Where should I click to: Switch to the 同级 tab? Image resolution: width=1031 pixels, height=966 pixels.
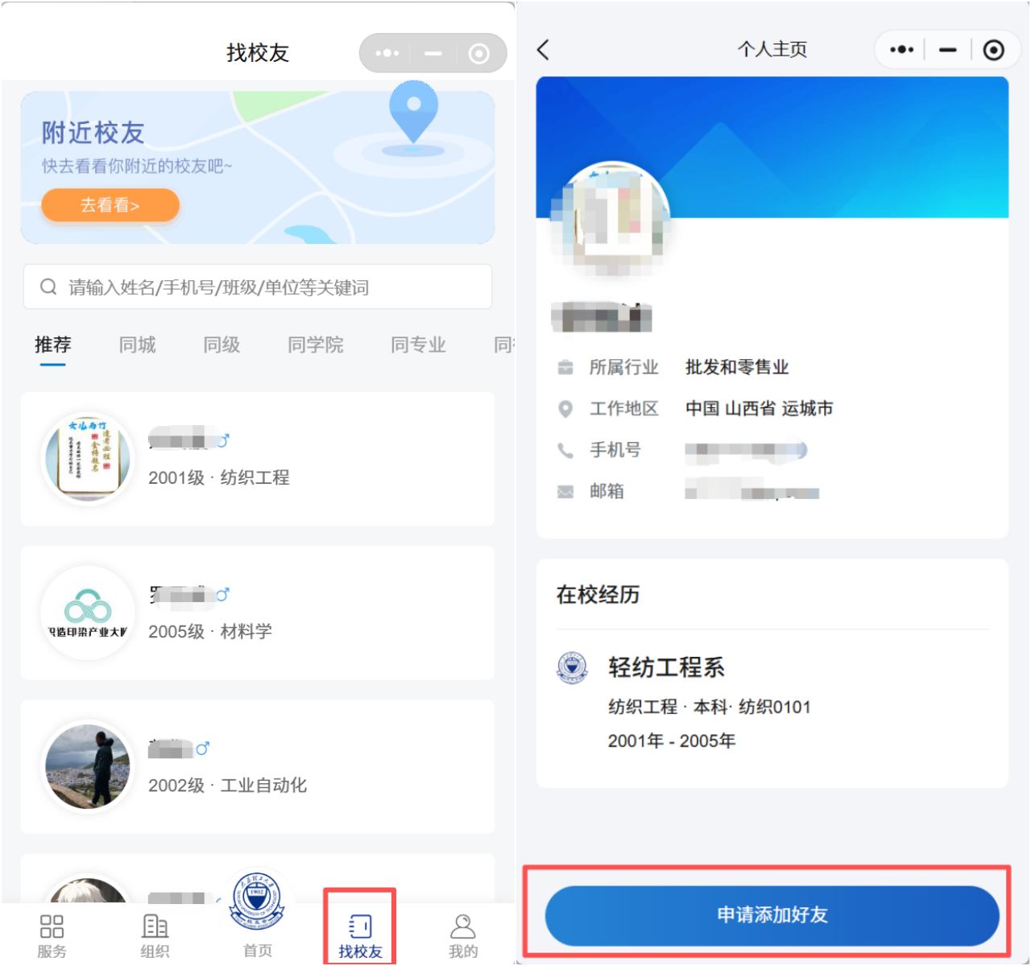pyautogui.click(x=222, y=345)
